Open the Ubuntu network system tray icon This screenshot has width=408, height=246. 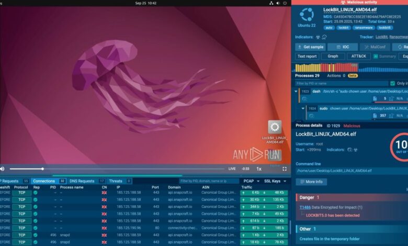(271, 3)
